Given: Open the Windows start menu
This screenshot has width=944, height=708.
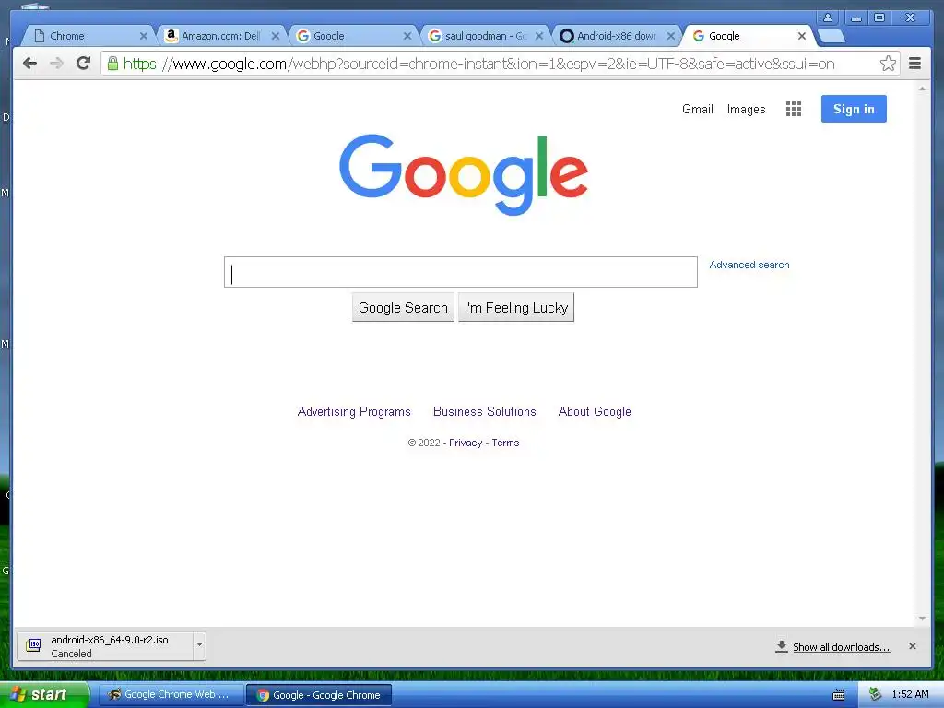Looking at the screenshot, I should tap(44, 695).
